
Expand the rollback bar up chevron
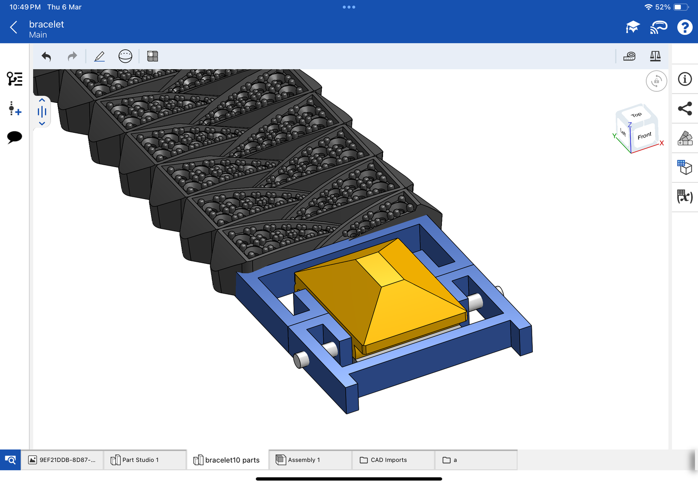coord(42,100)
